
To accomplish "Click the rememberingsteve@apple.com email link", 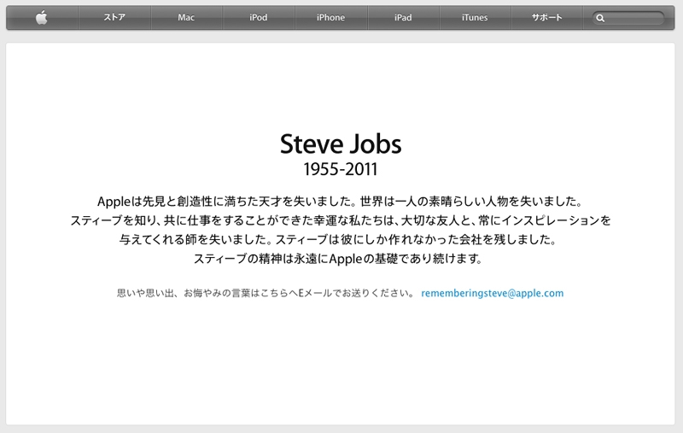I will pos(493,293).
